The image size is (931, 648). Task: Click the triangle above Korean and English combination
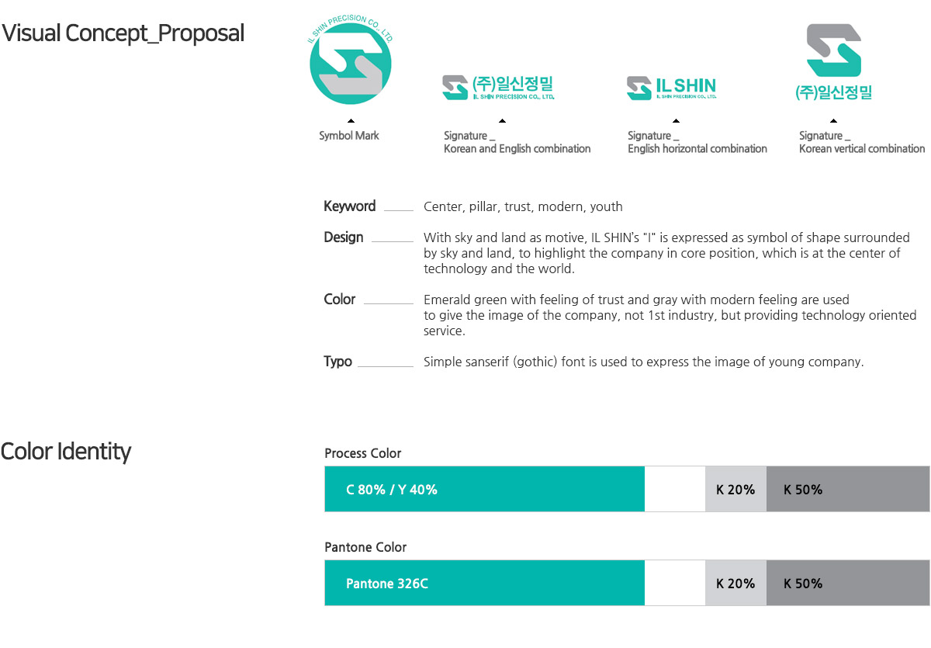tap(502, 121)
